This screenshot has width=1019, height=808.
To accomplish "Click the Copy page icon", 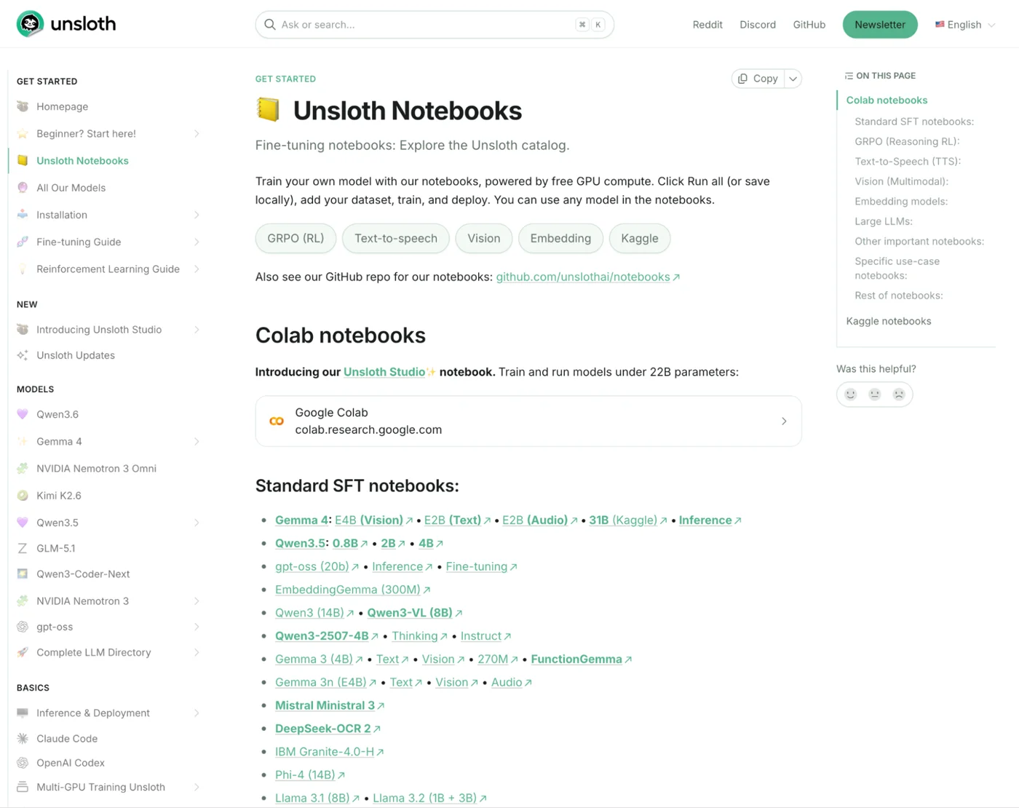I will coord(742,79).
